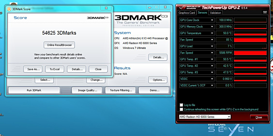Viewport: 273px width, 136px height.
Task: Expand the Fan Speed RPM sensor dropdown
Action: tap(212, 53)
